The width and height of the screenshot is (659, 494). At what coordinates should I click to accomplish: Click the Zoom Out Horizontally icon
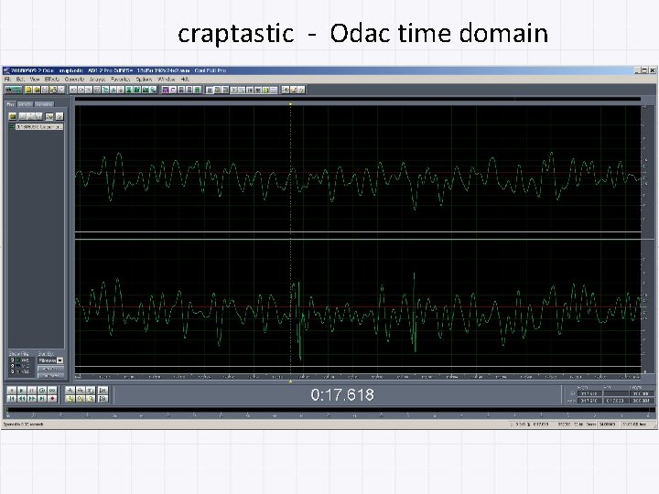click(x=81, y=391)
